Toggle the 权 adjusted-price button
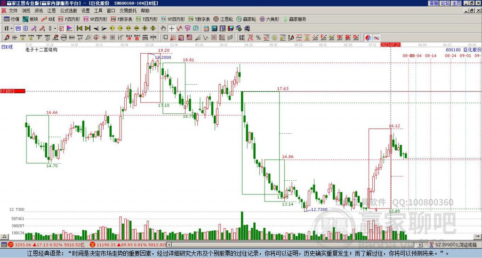This screenshot has width=482, height=258. (61, 28)
